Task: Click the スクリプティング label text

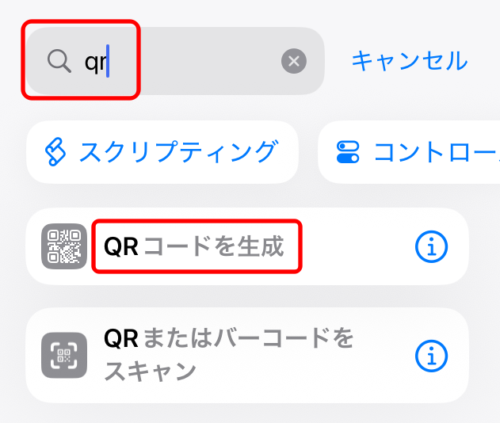Action: pos(179,152)
